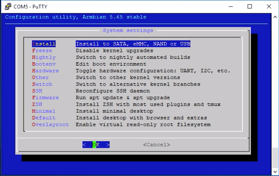
Task: Click 'Run apt update & apt upgrade' text
Action: tap(123, 98)
